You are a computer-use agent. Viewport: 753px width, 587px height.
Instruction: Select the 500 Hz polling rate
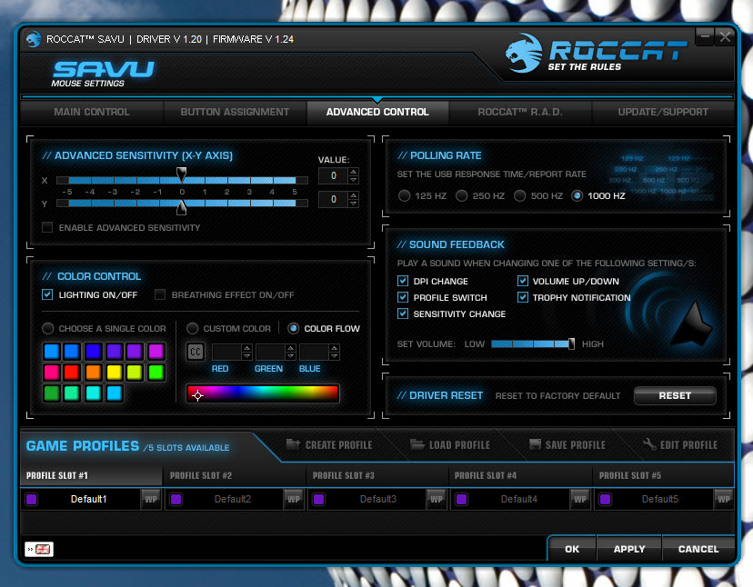coord(519,196)
